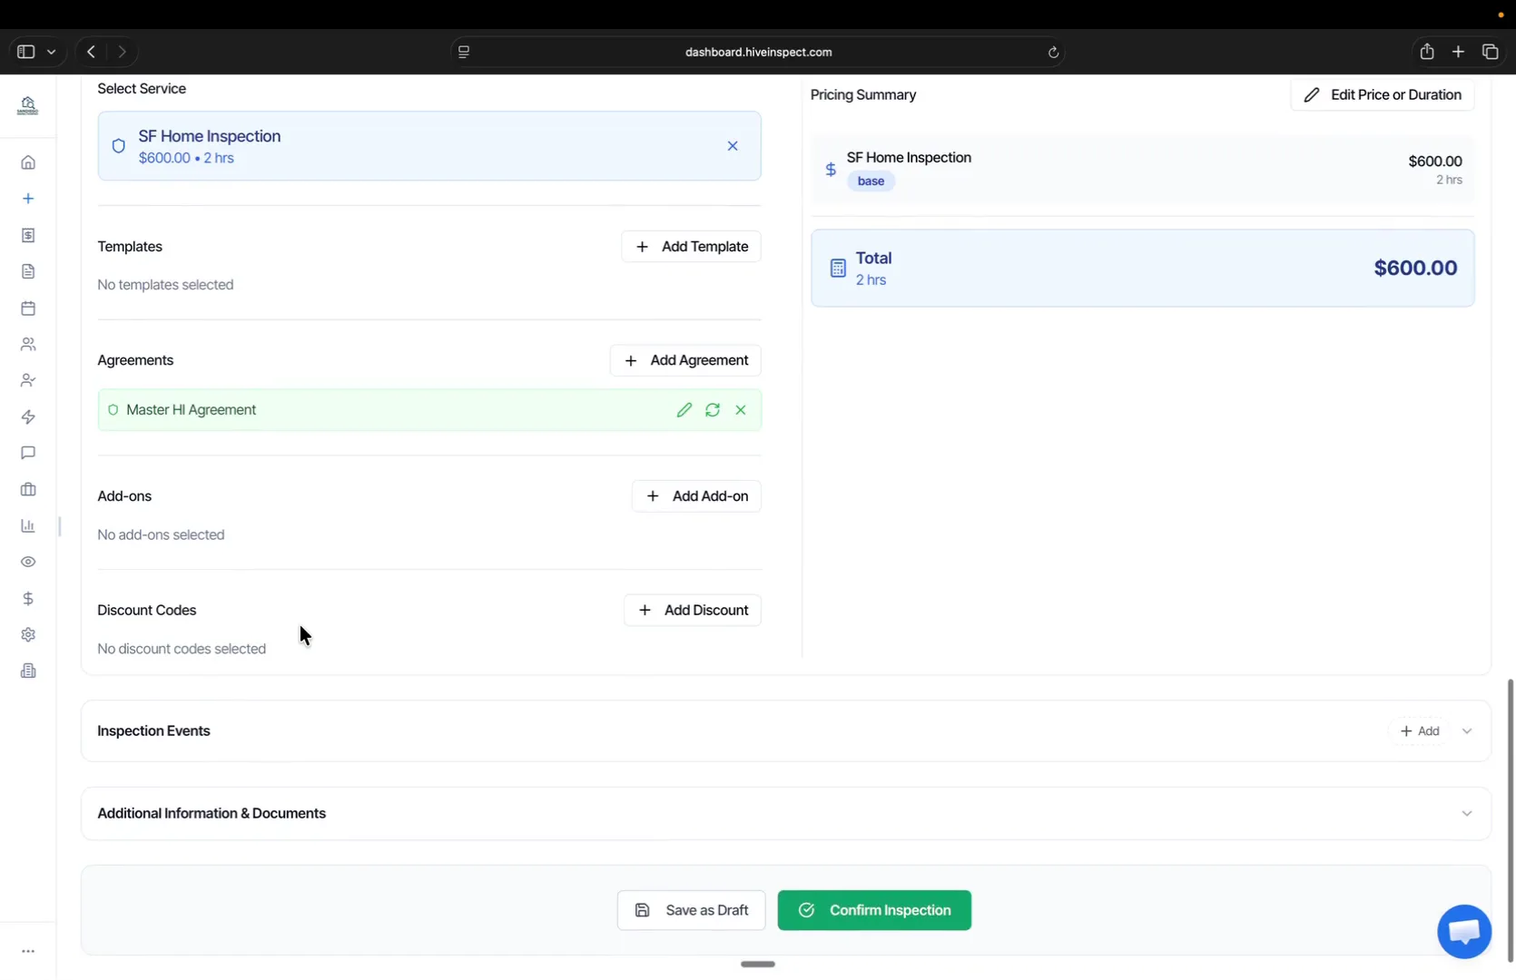Go forward in browser history
Screen dimensions: 1516x980
click(122, 52)
